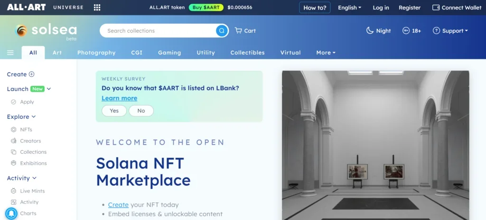
Task: Open the Support dropdown
Action: 450,31
